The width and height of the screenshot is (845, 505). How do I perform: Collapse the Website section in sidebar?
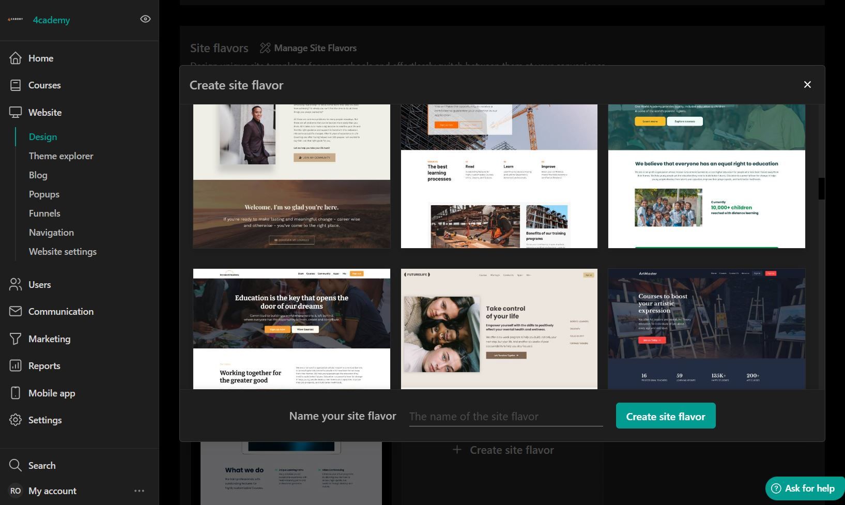click(x=45, y=112)
